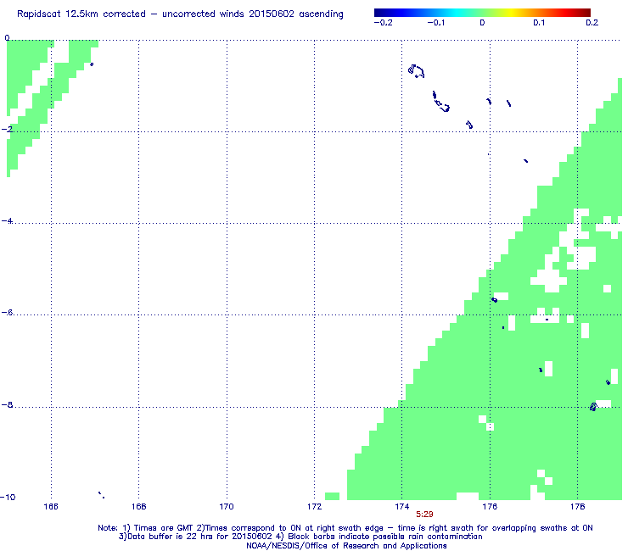Viewport: 628px width, 551px height.
Task: Click the latitude -10 axis label
Action: [x=8, y=497]
